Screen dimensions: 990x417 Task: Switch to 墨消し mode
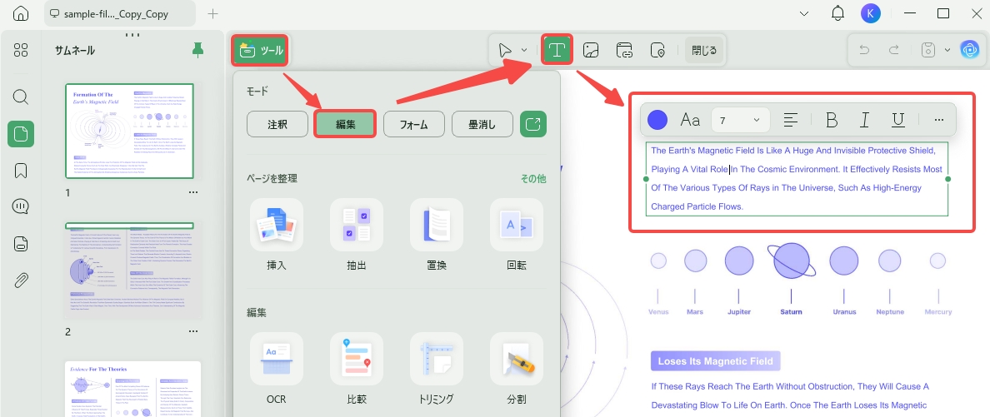click(x=482, y=124)
